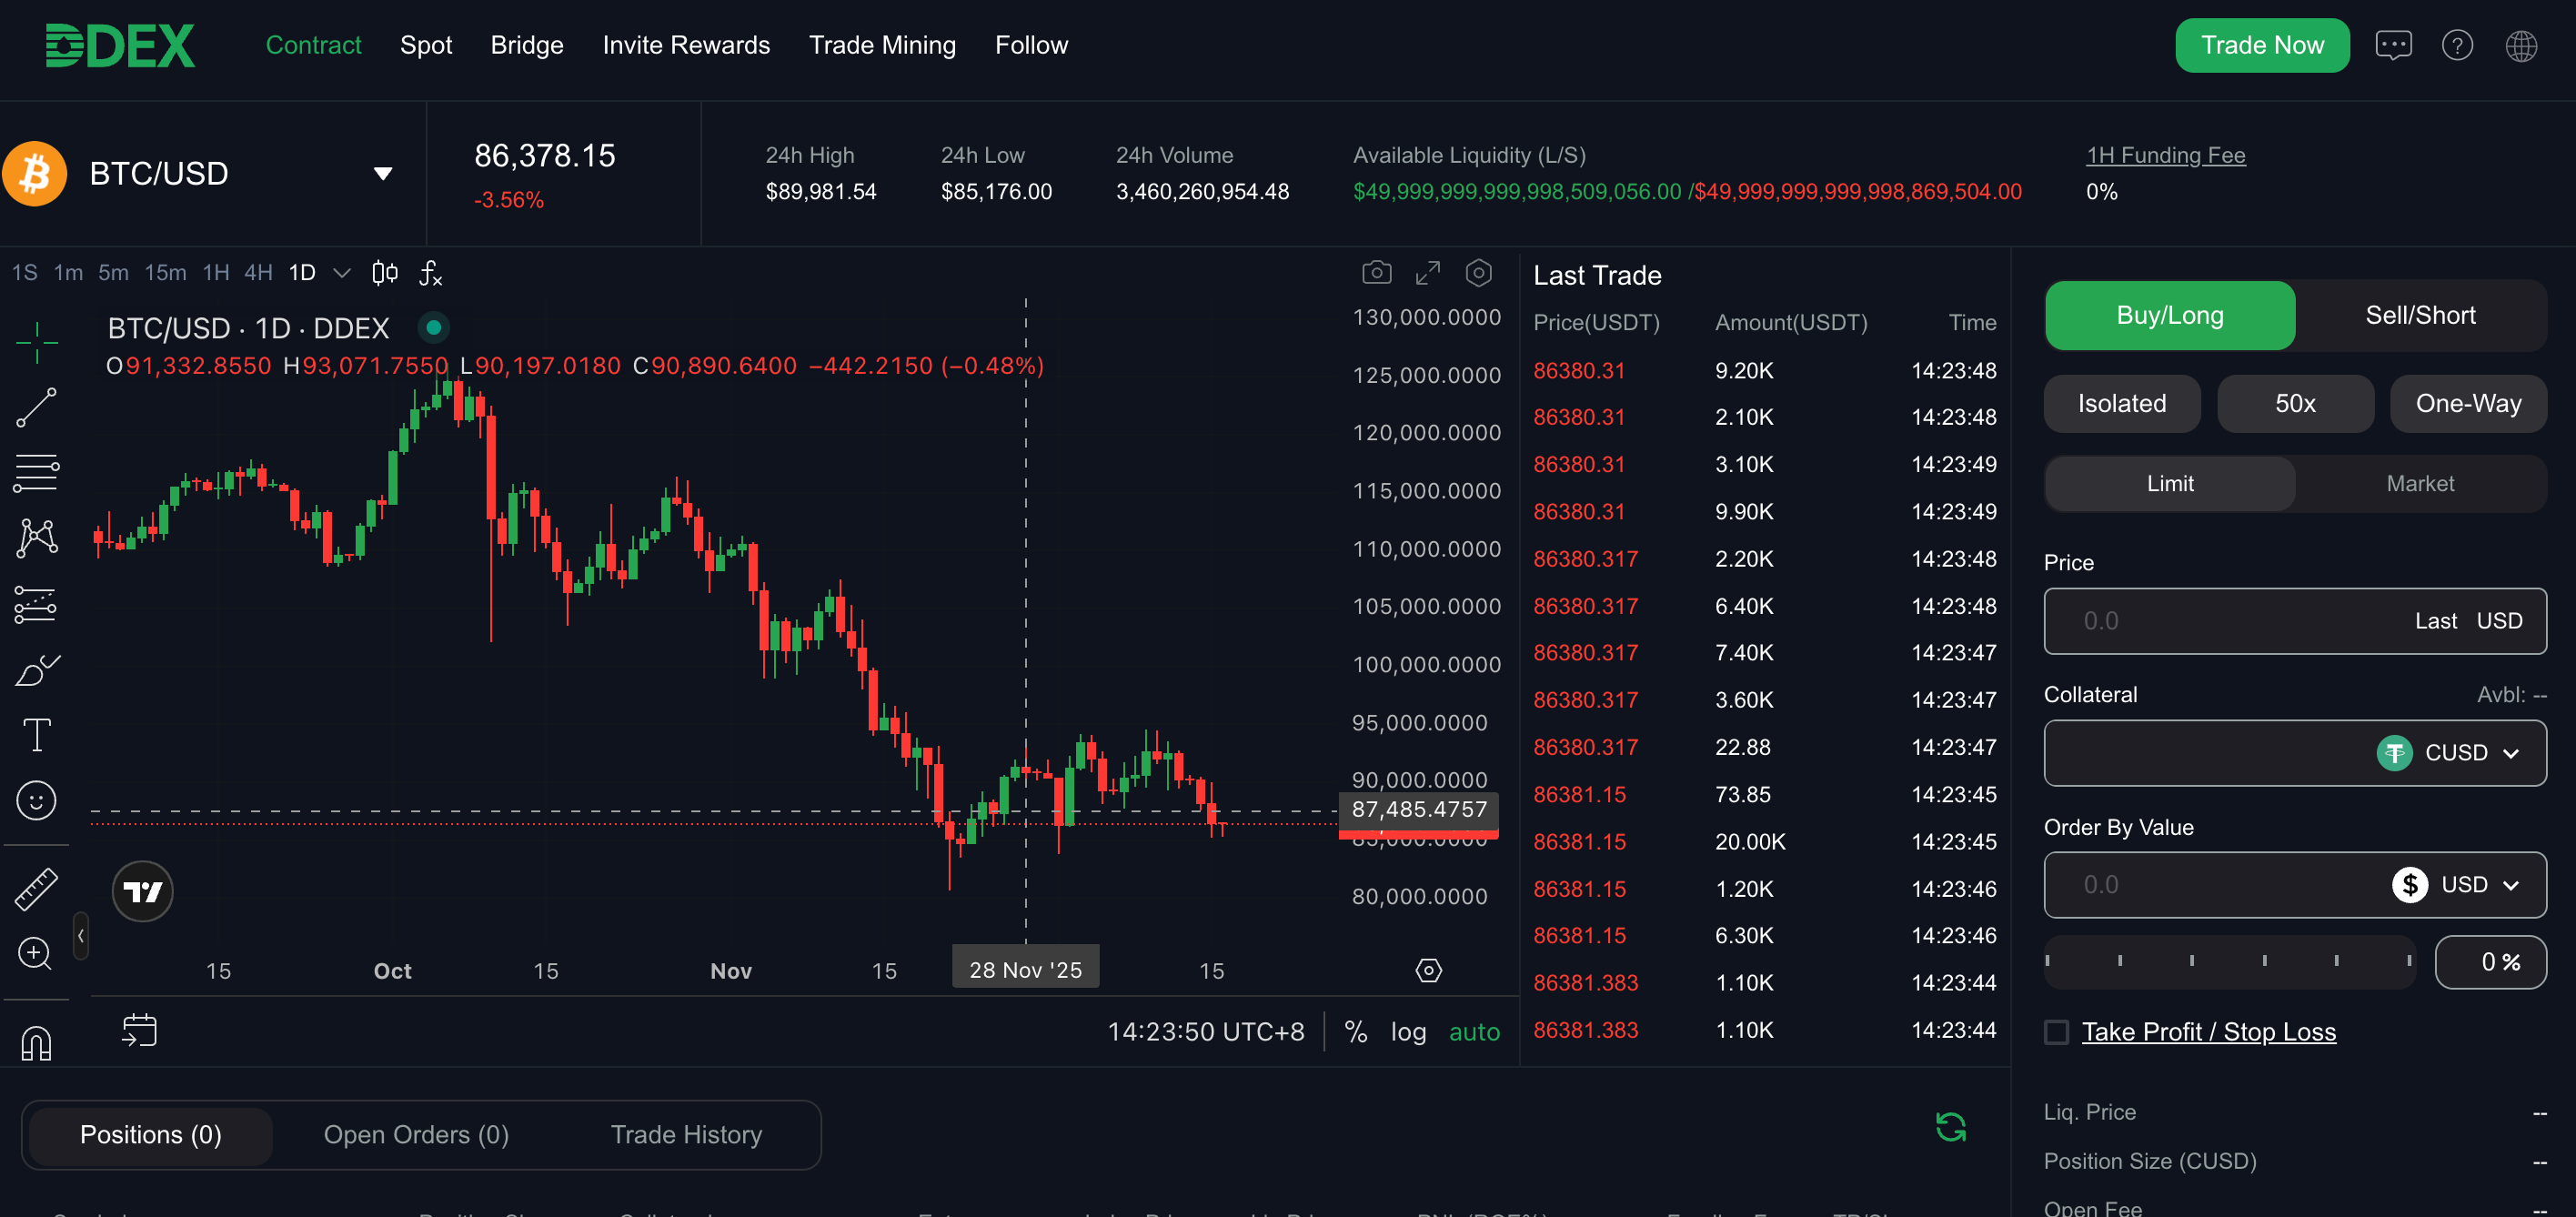Focus the Price input field
The width and height of the screenshot is (2576, 1217).
[x=2296, y=621]
